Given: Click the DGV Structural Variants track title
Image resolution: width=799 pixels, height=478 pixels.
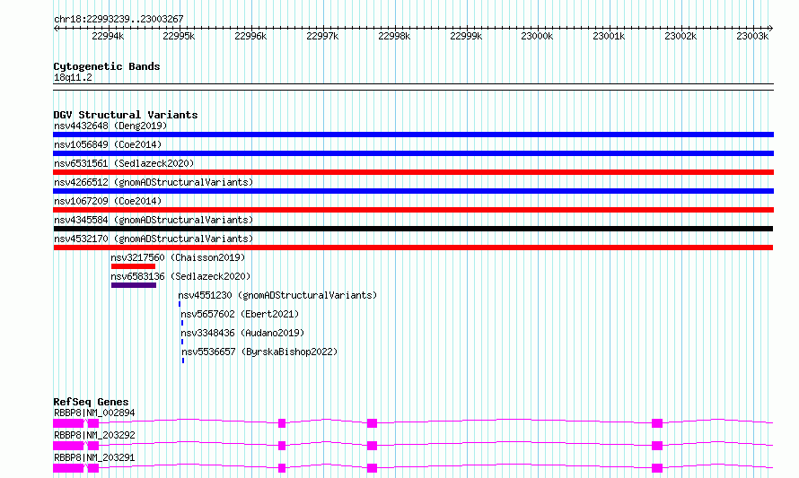Looking at the screenshot, I should [x=126, y=115].
